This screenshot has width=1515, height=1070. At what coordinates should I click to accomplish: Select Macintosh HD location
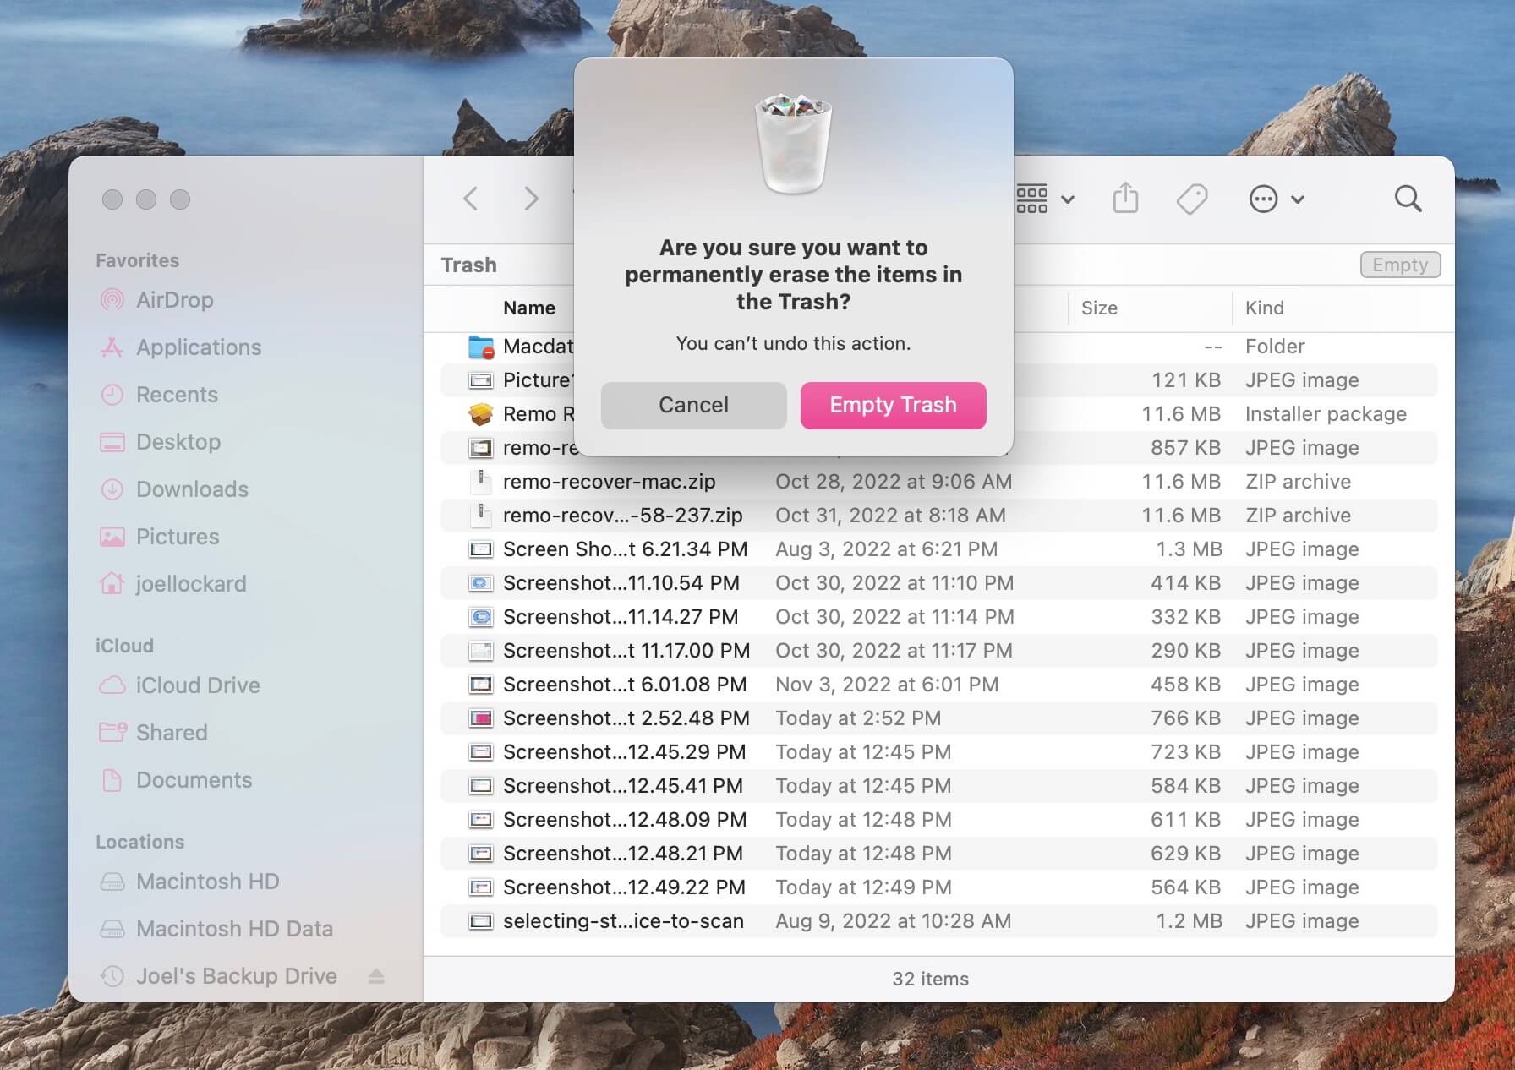tap(207, 882)
